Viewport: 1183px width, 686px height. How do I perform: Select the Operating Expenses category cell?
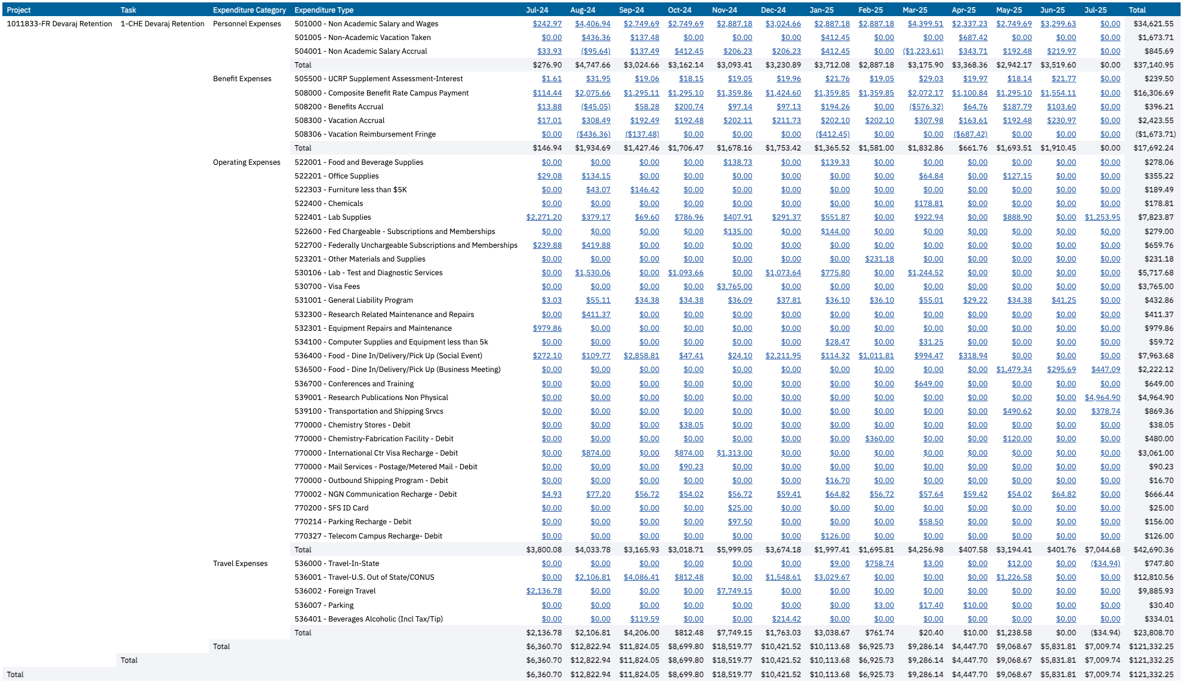coord(247,162)
